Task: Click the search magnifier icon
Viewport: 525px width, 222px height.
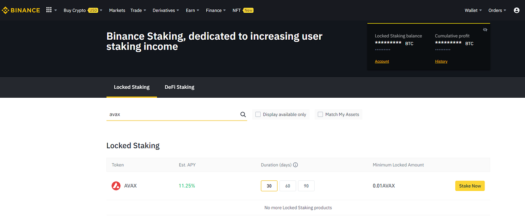Action: [243, 115]
